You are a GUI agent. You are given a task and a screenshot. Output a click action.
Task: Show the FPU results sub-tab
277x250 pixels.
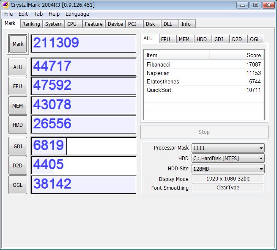point(167,39)
